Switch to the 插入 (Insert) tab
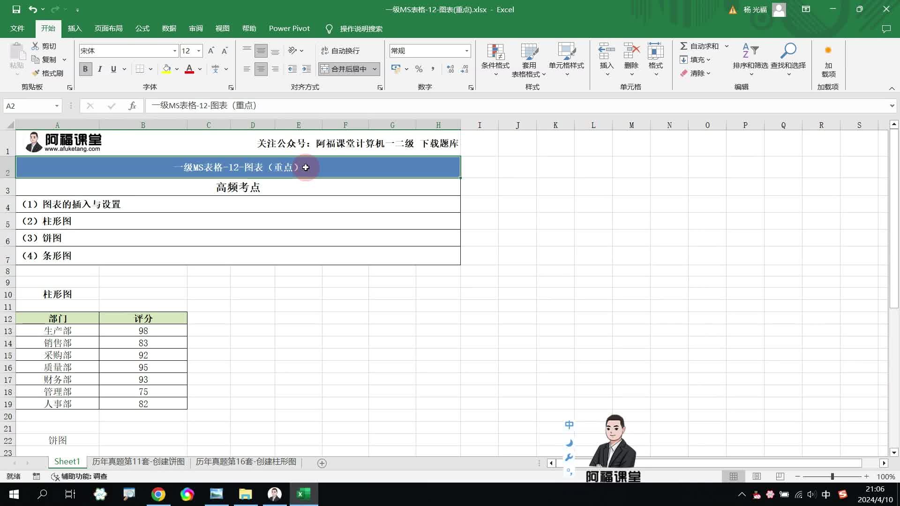The width and height of the screenshot is (900, 506). (x=75, y=29)
